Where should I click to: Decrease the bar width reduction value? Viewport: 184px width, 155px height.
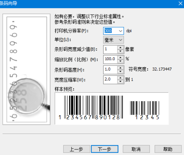[x=121, y=51]
